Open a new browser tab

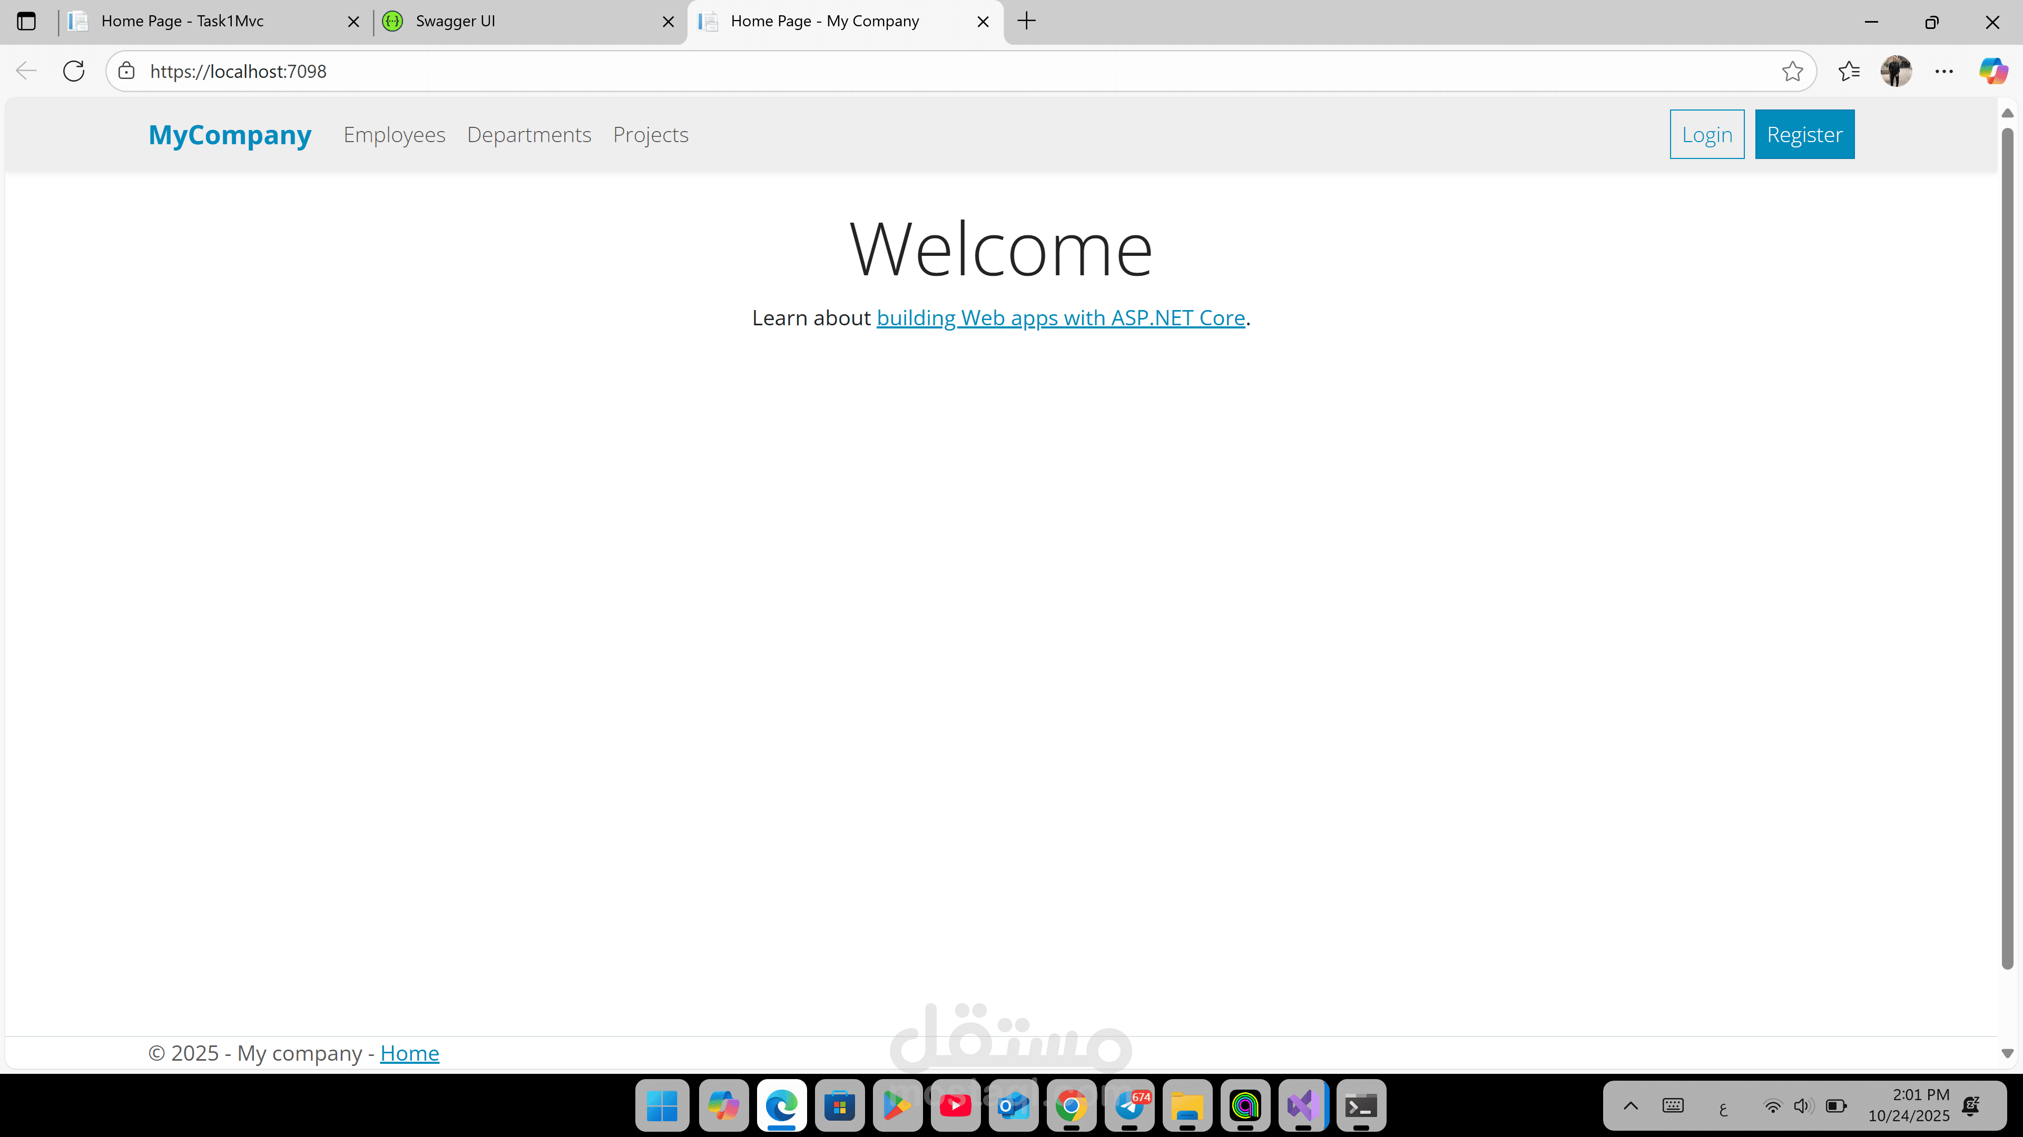click(1026, 21)
